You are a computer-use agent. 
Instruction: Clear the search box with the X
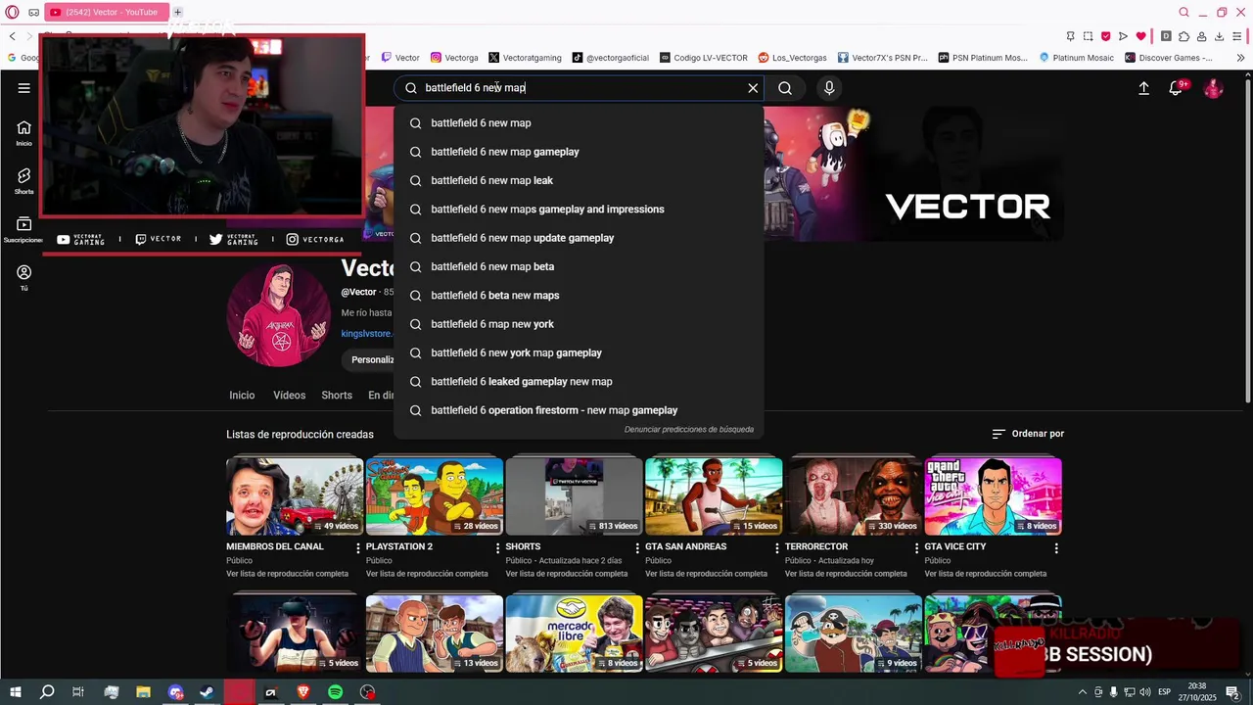click(x=753, y=88)
